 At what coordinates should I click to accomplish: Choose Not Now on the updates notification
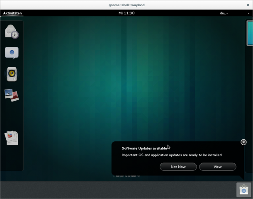[178, 167]
